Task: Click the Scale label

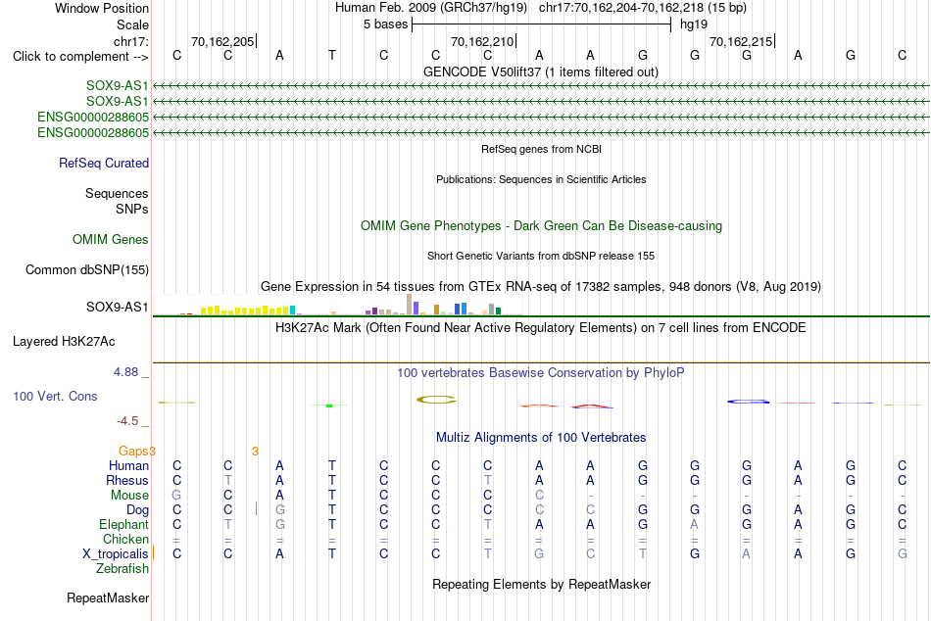Action: (x=132, y=24)
